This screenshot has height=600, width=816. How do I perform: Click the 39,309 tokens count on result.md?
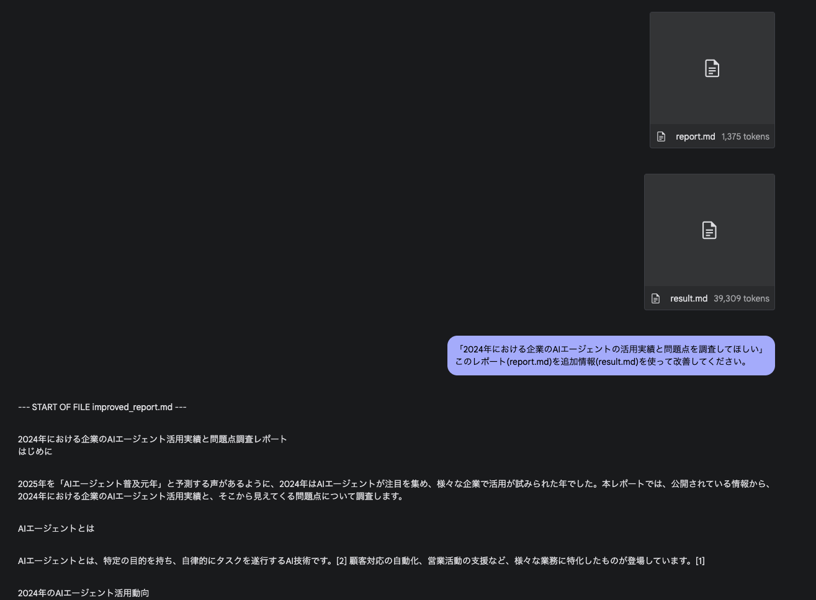tap(742, 298)
